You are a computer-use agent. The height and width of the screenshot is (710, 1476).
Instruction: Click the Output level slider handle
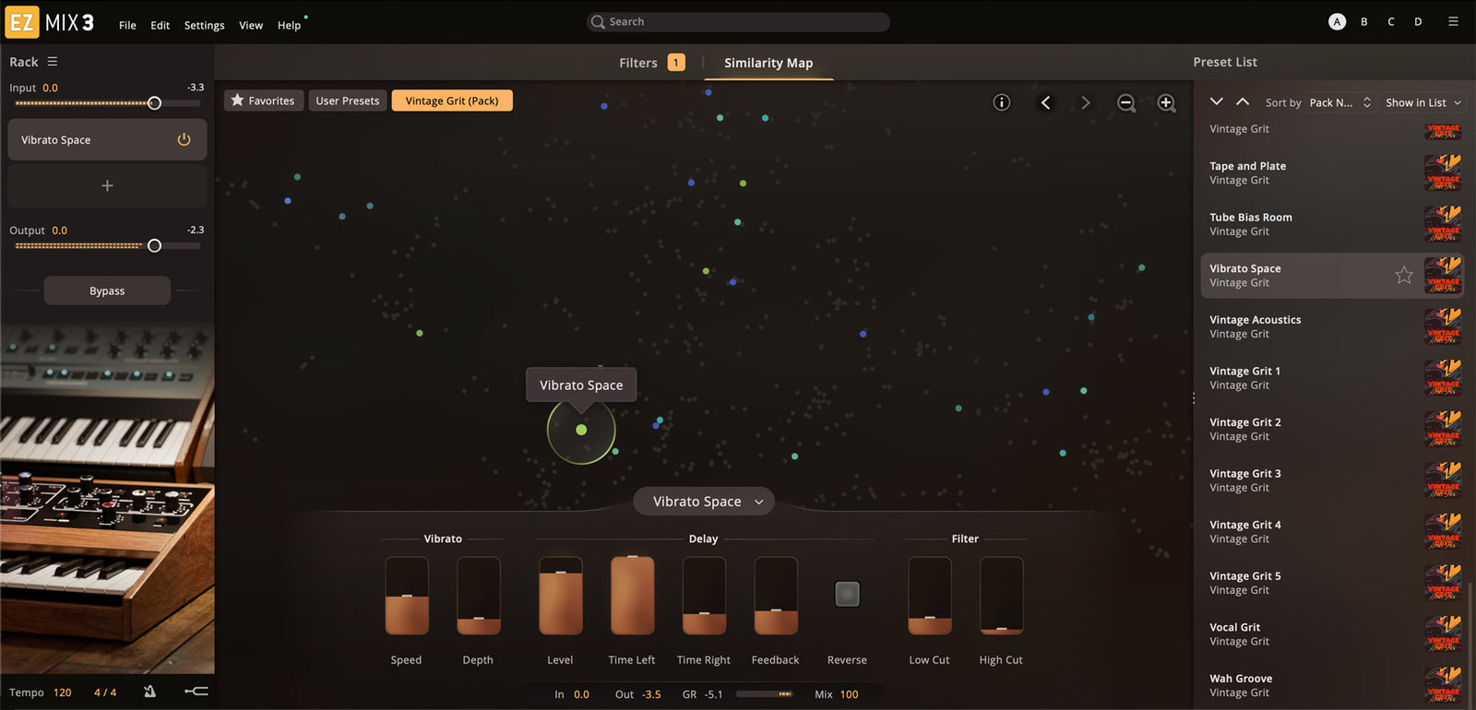pyautogui.click(x=154, y=245)
